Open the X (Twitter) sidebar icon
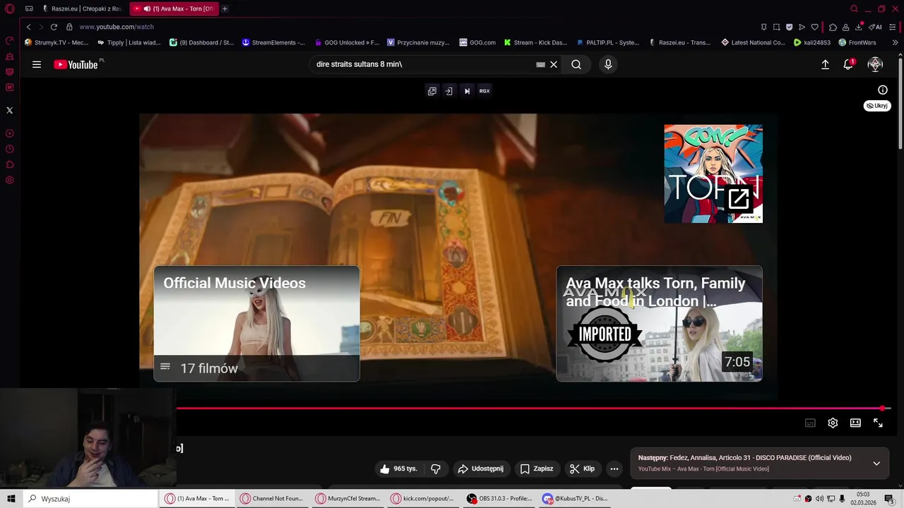904x508 pixels. pos(9,110)
